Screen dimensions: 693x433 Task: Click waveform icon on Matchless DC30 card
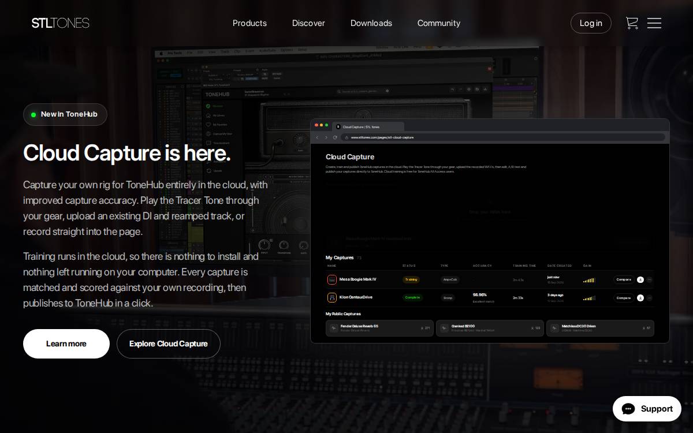click(x=554, y=328)
